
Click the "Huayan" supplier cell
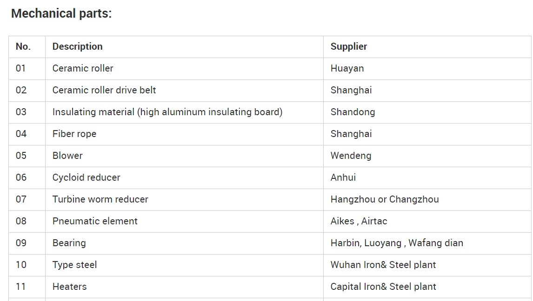pyautogui.click(x=347, y=68)
